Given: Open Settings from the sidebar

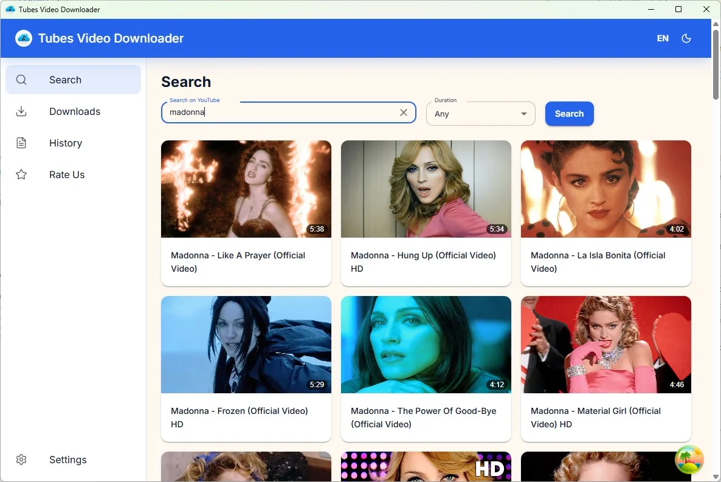Looking at the screenshot, I should coord(73,460).
